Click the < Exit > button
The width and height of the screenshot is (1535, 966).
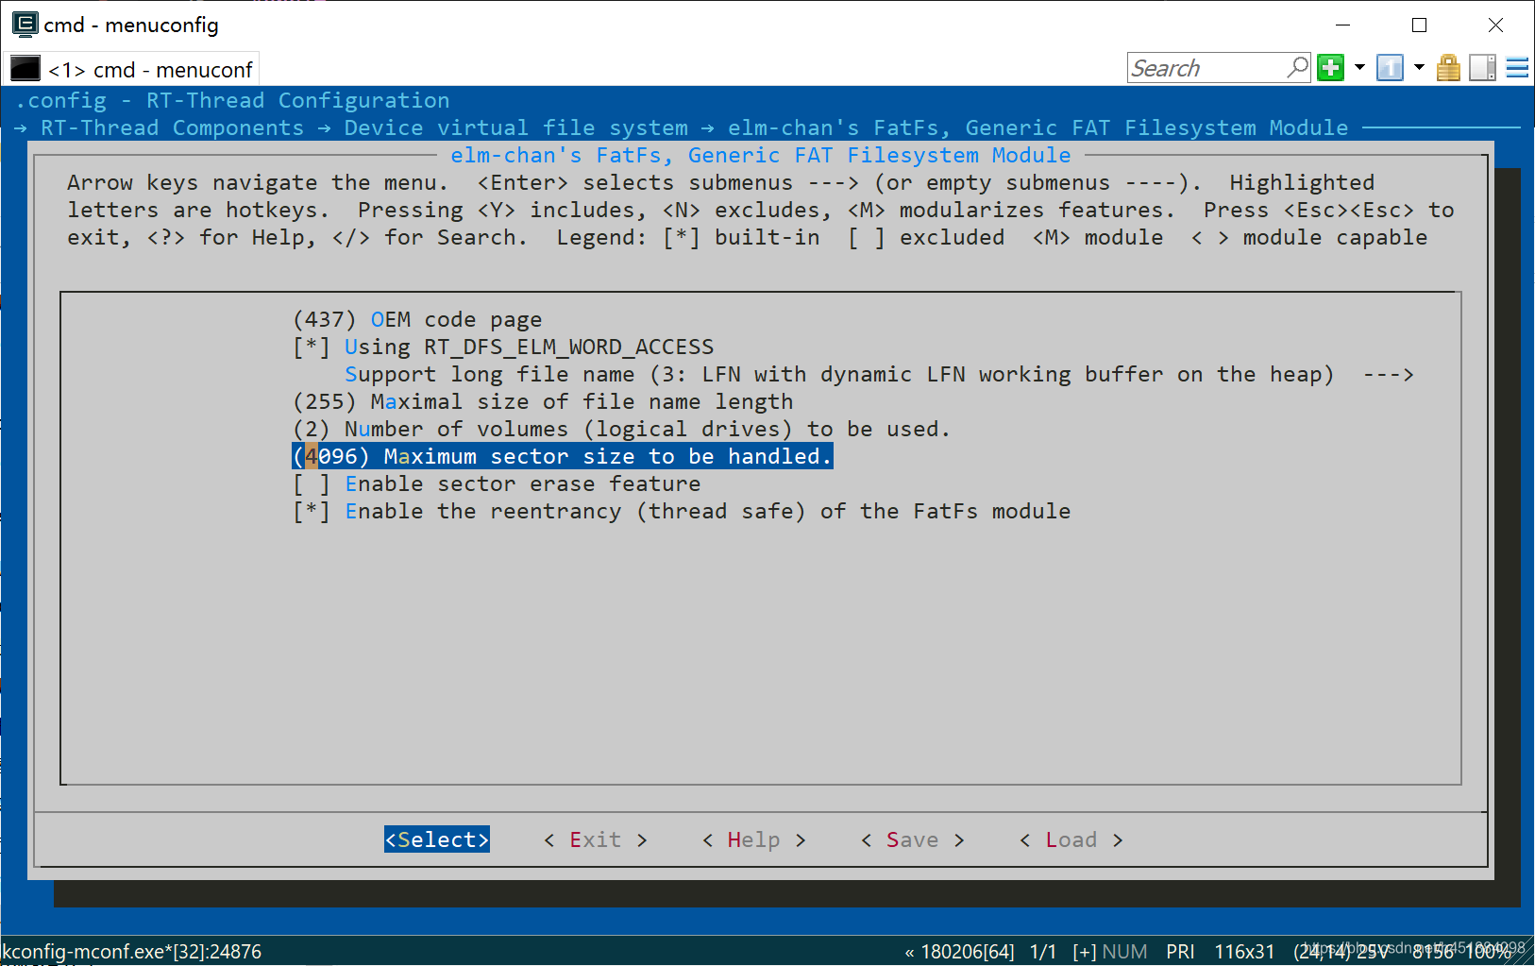click(596, 839)
